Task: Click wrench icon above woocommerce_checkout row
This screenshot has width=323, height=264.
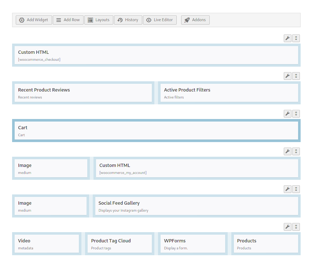Action: point(287,38)
